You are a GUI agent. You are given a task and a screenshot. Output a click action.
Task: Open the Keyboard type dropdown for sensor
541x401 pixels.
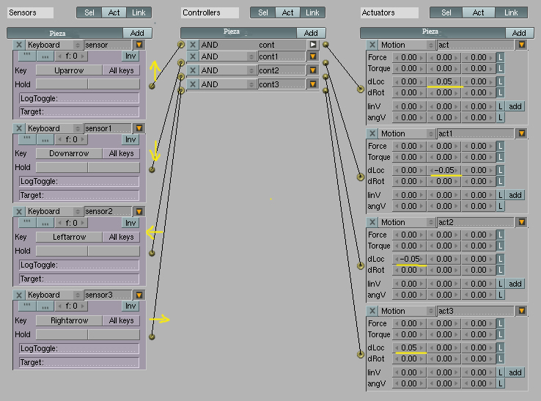(x=54, y=45)
